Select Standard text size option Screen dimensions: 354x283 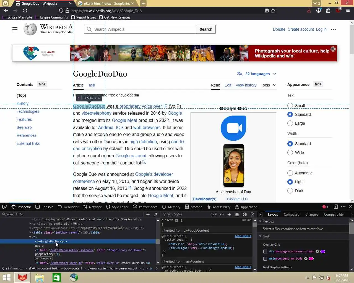pyautogui.click(x=290, y=114)
